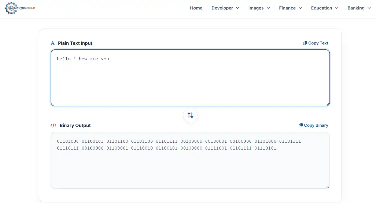Expand the Banking navigation dropdown
The height and width of the screenshot is (216, 376).
pos(359,8)
